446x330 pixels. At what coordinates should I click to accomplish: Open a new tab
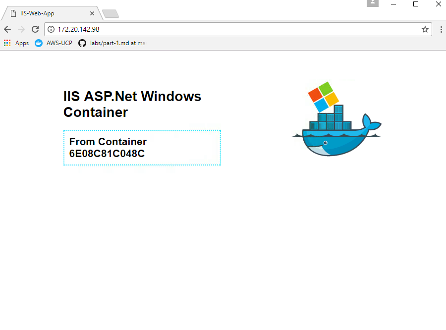point(111,14)
